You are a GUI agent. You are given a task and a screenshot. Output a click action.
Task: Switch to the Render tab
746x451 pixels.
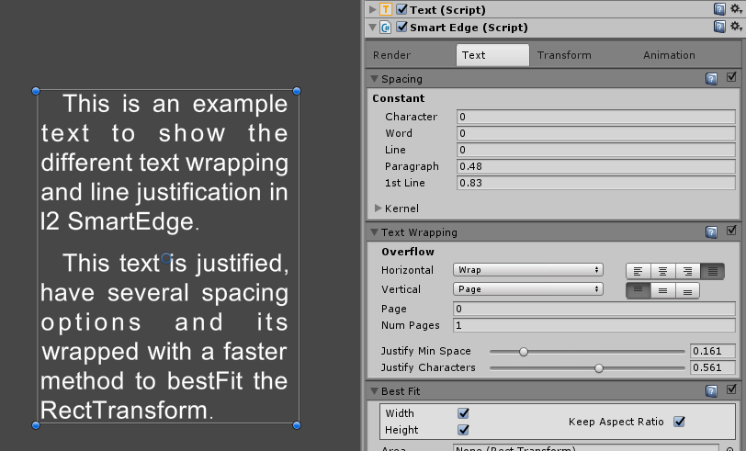(x=392, y=55)
